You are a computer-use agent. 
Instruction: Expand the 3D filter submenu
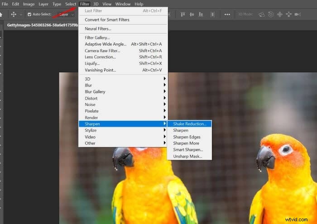click(x=123, y=79)
